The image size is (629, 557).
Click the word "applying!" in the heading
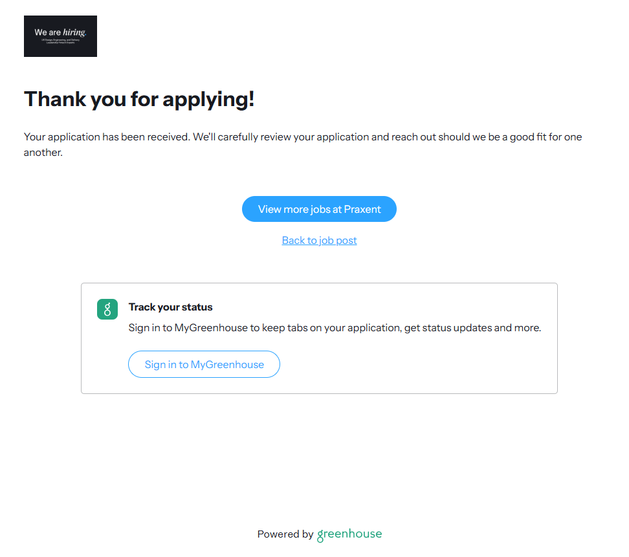pyautogui.click(x=208, y=99)
